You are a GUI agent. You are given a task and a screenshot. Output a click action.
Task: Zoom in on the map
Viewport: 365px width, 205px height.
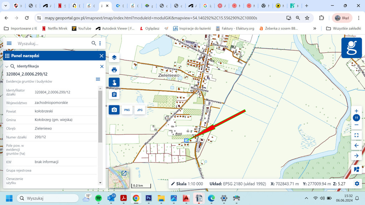(356, 111)
